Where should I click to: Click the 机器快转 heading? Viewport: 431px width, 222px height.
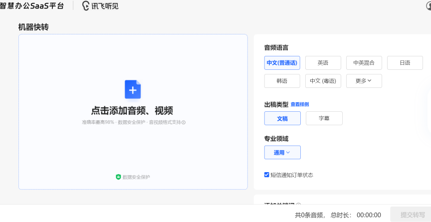[x=33, y=27]
